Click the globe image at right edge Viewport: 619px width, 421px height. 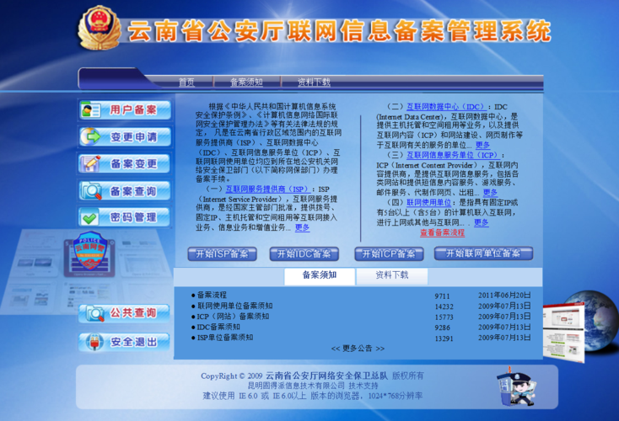pos(590,321)
